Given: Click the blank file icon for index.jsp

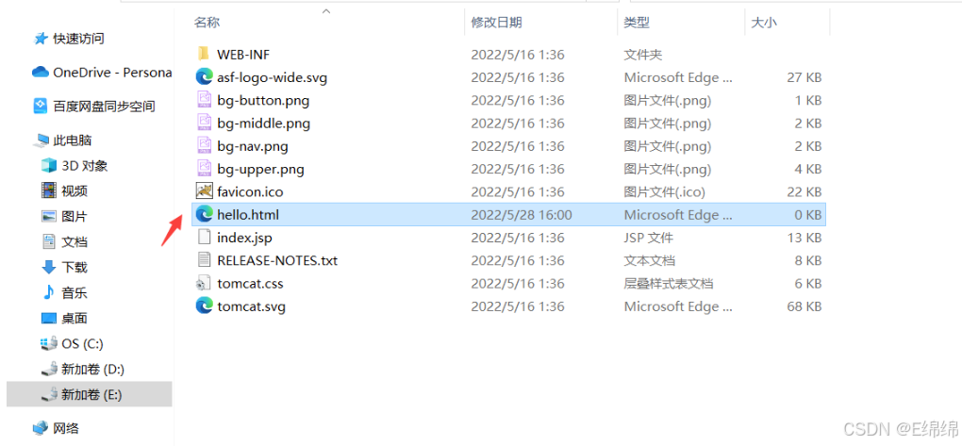Looking at the screenshot, I should coord(204,238).
